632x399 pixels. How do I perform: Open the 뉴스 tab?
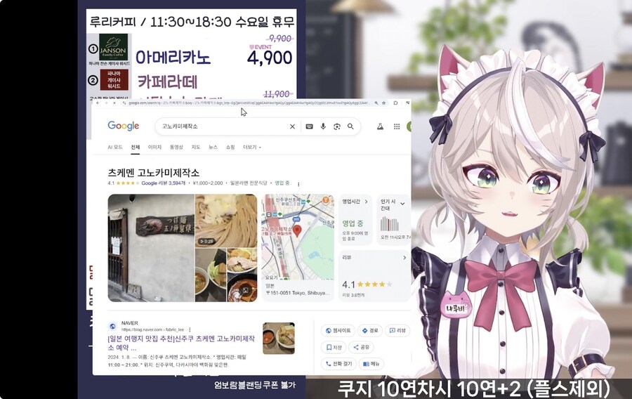[x=213, y=147]
